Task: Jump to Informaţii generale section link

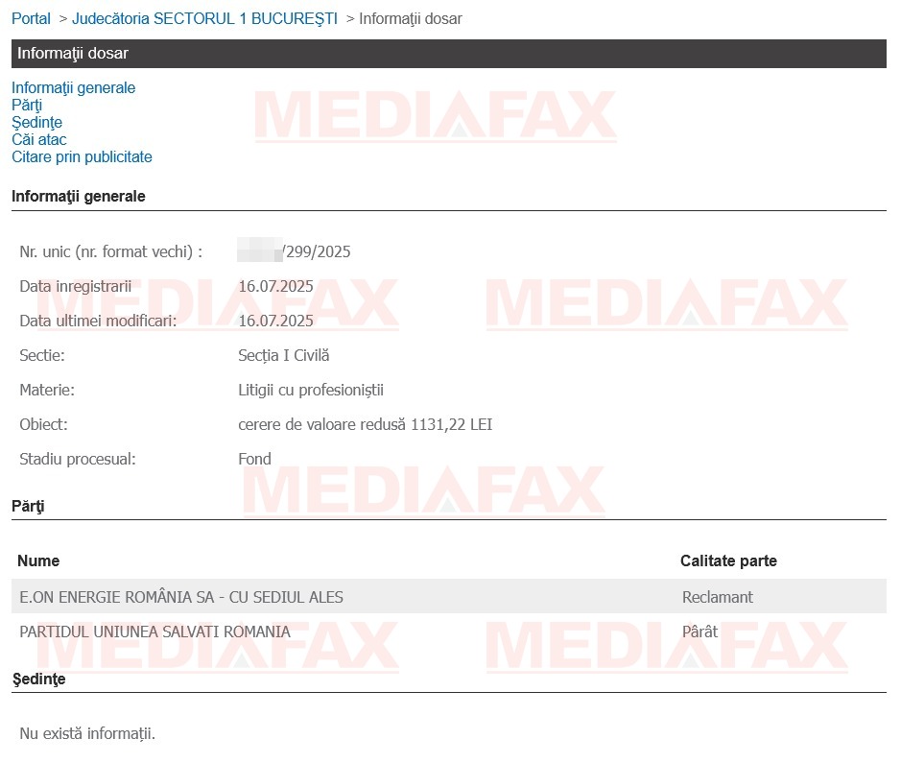Action: (x=74, y=88)
